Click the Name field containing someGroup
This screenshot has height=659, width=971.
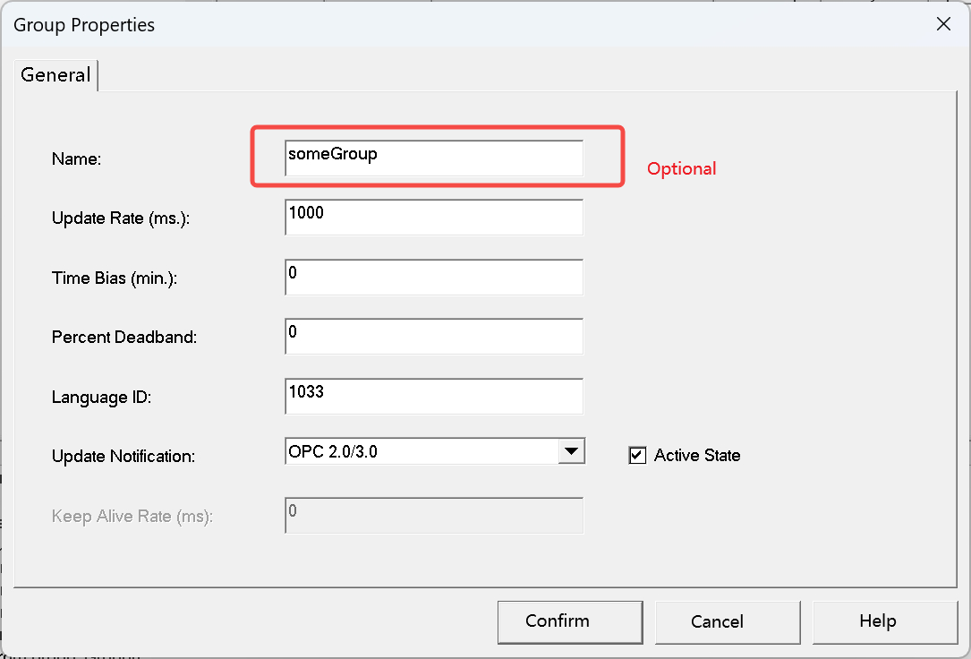434,158
